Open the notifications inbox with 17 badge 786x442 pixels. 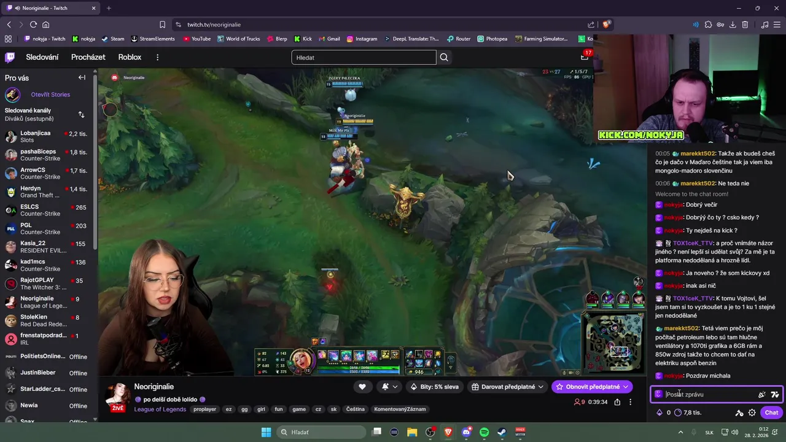pos(585,57)
